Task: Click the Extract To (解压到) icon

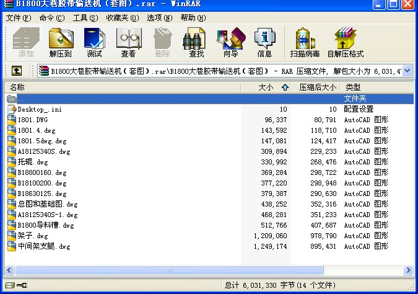Action: click(x=60, y=42)
